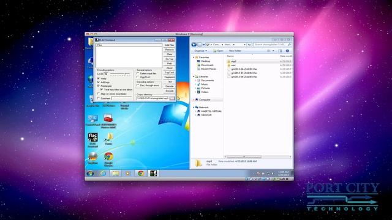Click the Explorer Forward navigation button

(x=200, y=45)
